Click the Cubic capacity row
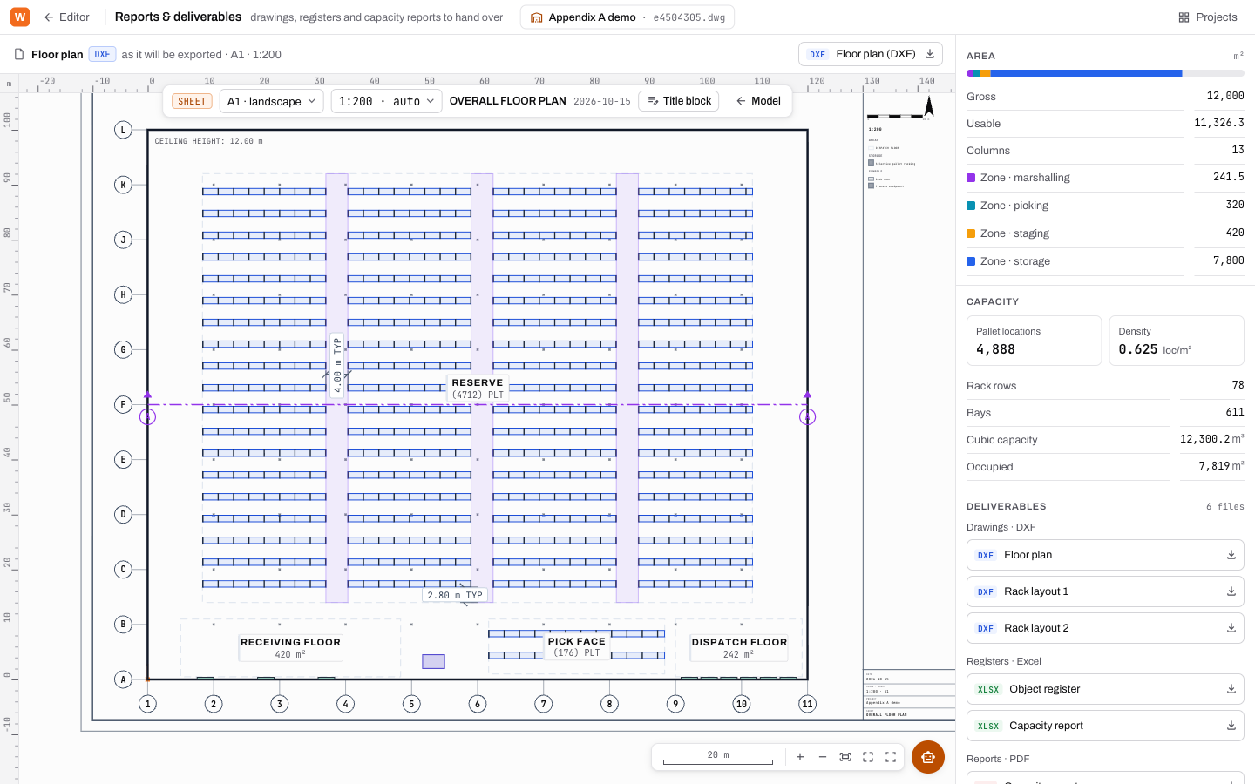This screenshot has width=1255, height=784. click(x=1105, y=439)
